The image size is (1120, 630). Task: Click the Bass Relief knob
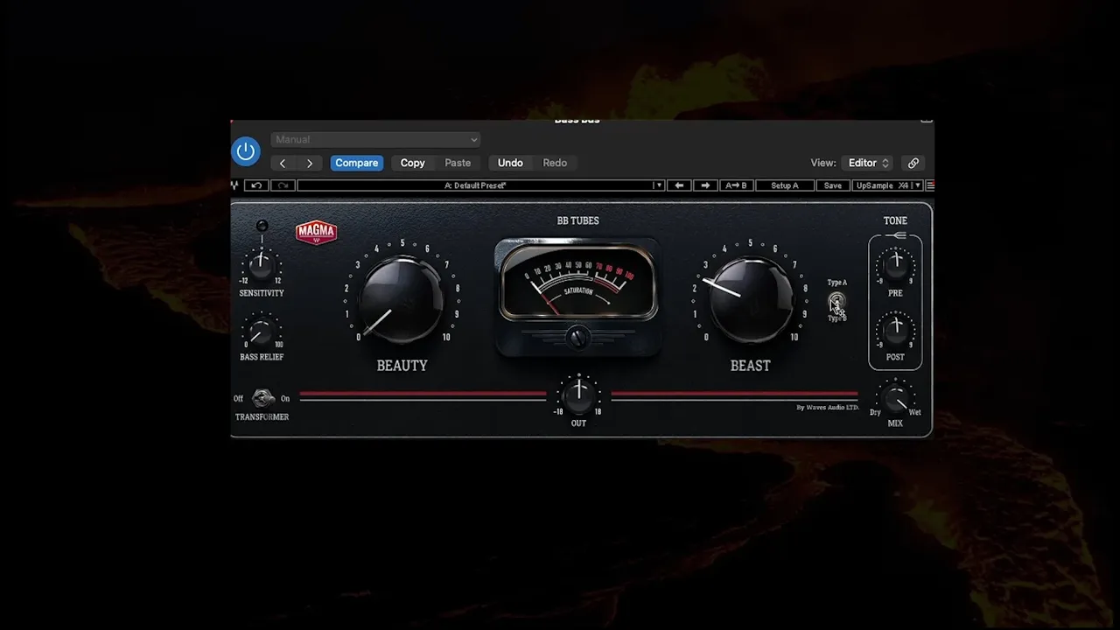[x=261, y=332]
